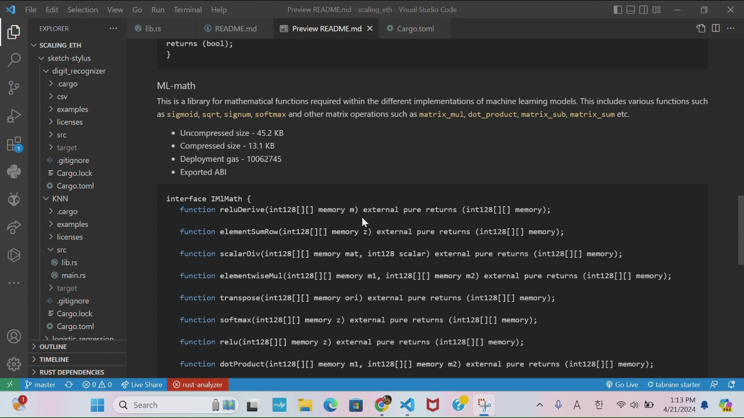Image resolution: width=744 pixels, height=418 pixels.
Task: Switch to the Cargo.toml tab
Action: [415, 28]
